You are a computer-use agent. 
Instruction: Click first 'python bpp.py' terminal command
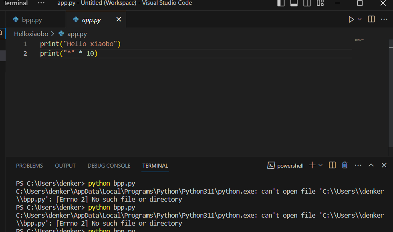tap(111, 184)
